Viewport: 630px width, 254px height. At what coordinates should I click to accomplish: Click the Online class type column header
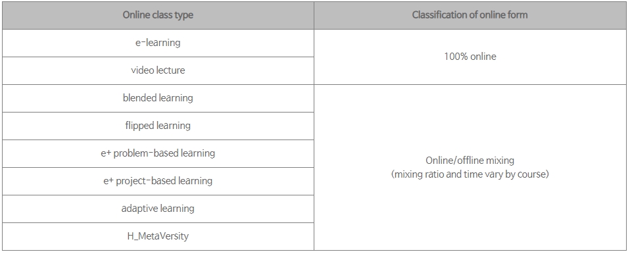coord(158,15)
